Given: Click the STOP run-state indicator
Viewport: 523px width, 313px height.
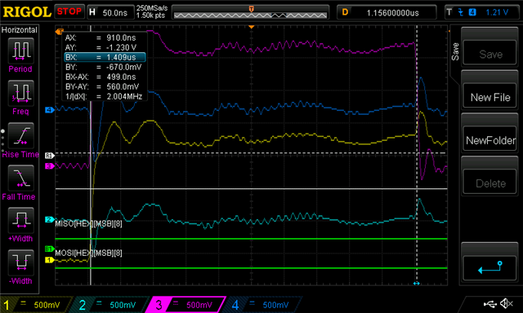Looking at the screenshot, I should tap(69, 11).
